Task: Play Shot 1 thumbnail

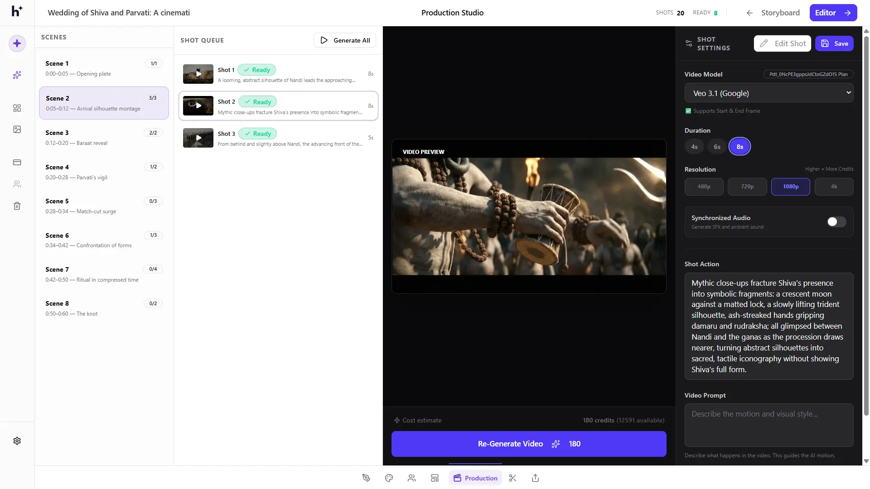Action: pos(198,74)
